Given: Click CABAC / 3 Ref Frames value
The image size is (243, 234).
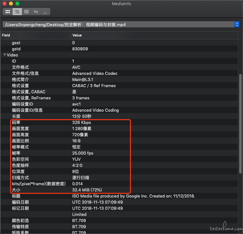Looking at the screenshot, I should [x=94, y=86].
